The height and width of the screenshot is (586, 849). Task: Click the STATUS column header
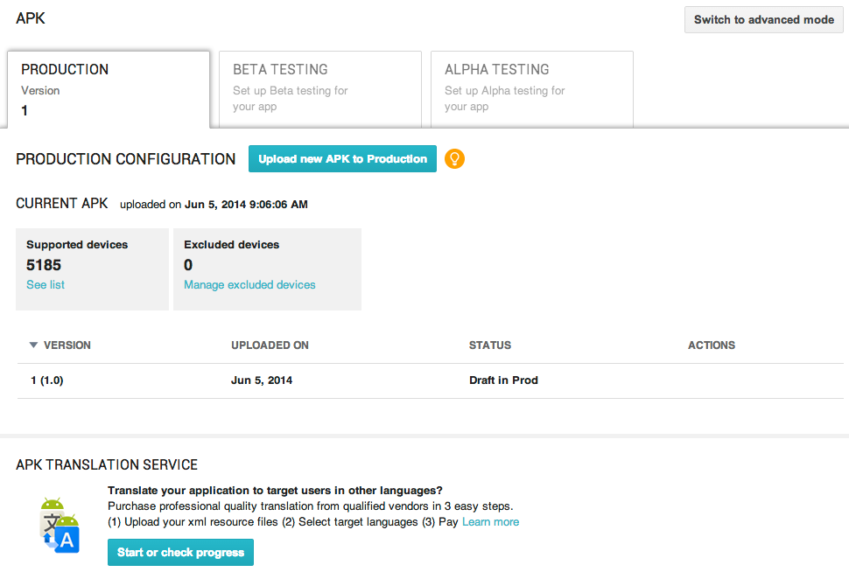489,345
